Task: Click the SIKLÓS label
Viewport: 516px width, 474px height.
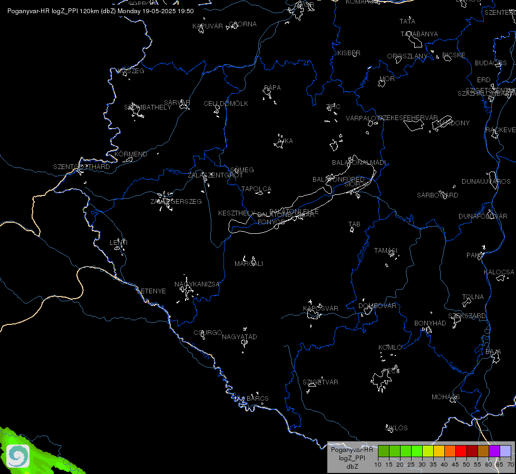Action: click(396, 428)
